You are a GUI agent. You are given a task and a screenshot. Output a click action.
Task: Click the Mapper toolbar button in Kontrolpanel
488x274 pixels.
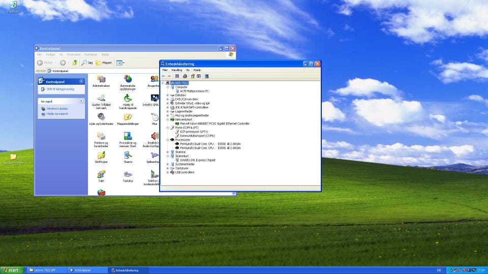[x=104, y=63]
